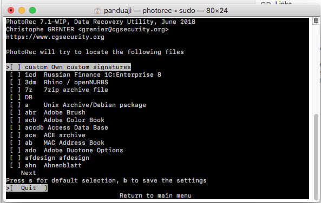
Task: Enable the abr Adobe Brush checkbox
Action: click(x=15, y=112)
